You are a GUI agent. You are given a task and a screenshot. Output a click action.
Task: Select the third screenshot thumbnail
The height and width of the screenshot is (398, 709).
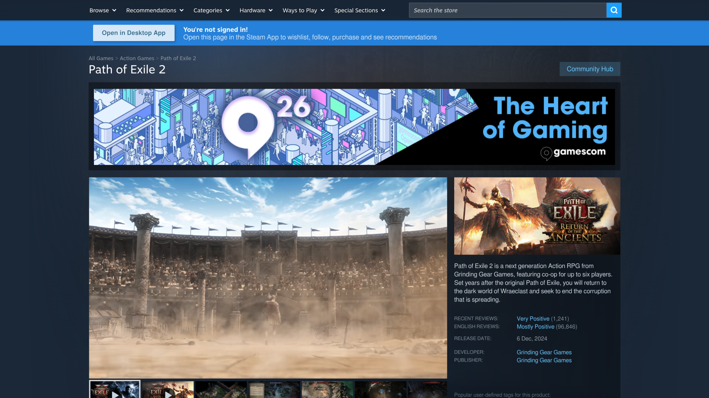pyautogui.click(x=221, y=390)
